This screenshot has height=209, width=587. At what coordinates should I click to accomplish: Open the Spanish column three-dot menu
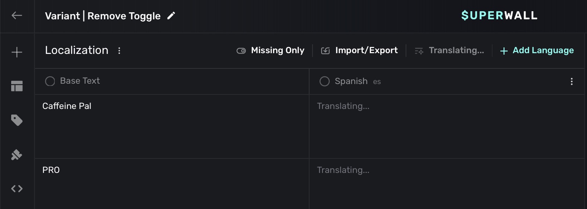pos(571,81)
